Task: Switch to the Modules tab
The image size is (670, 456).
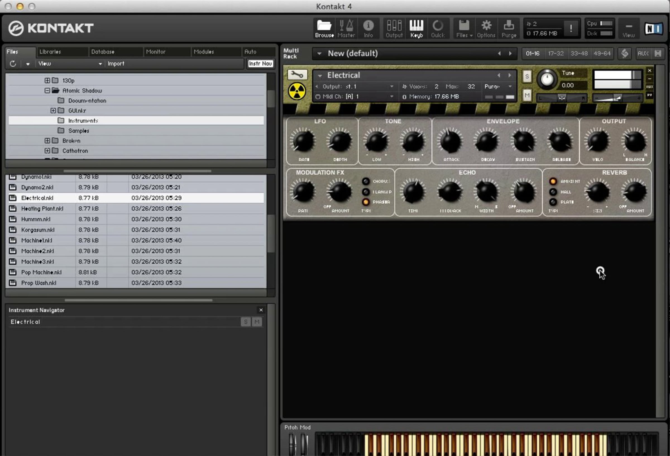Action: click(x=216, y=52)
